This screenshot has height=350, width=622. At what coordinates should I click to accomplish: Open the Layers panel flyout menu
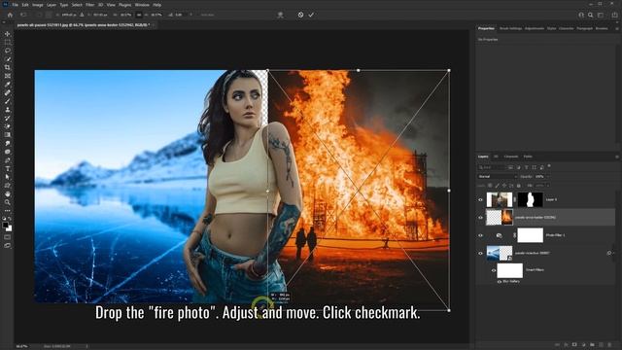point(617,157)
